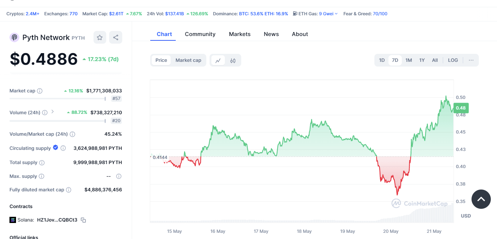Click the Market cap rank progress bar
This screenshot has width=497, height=239.
click(57, 99)
